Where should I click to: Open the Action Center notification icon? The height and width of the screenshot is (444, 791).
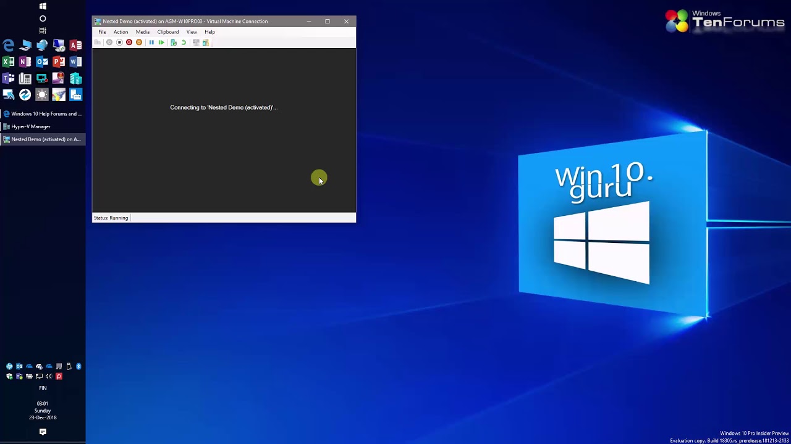click(x=43, y=432)
